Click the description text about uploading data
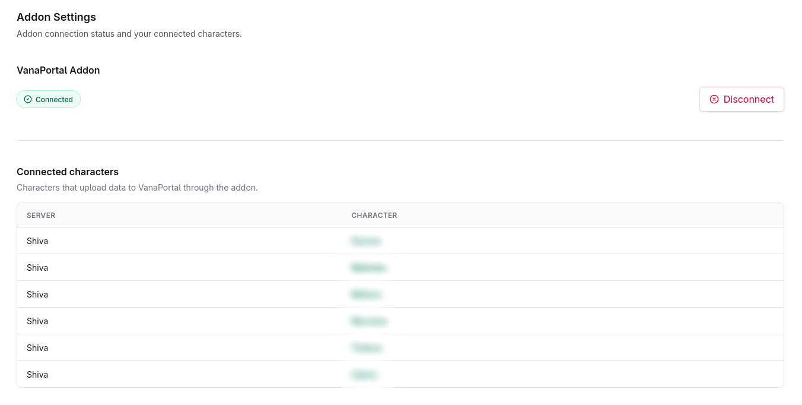Screen dimensions: 802x405 137,188
